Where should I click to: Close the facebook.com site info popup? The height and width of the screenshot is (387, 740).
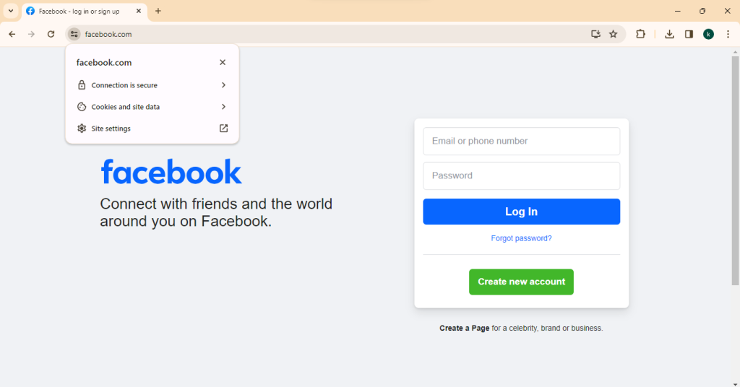point(223,62)
